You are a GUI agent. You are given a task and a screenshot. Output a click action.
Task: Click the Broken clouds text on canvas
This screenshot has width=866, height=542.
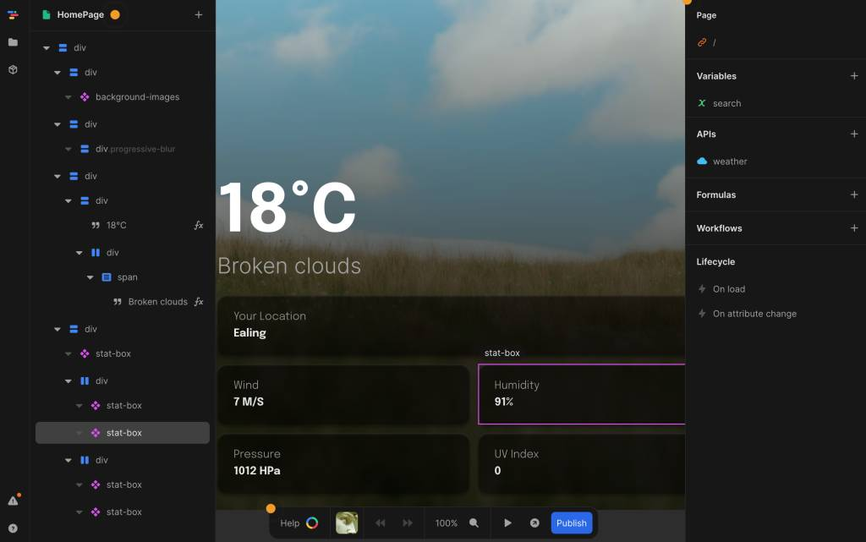(289, 266)
